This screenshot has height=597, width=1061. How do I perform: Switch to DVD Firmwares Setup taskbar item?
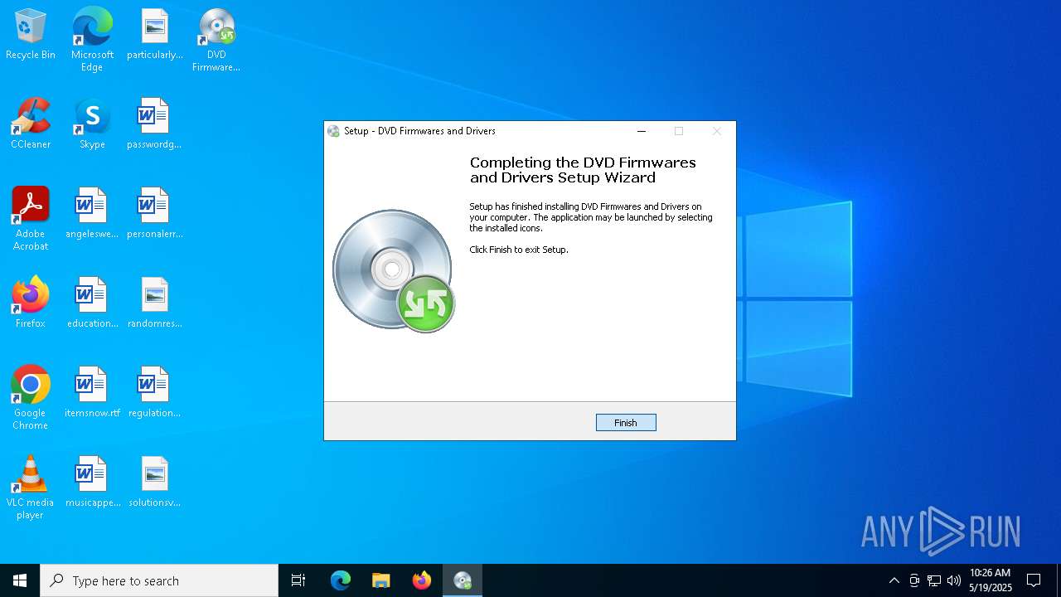click(x=463, y=580)
